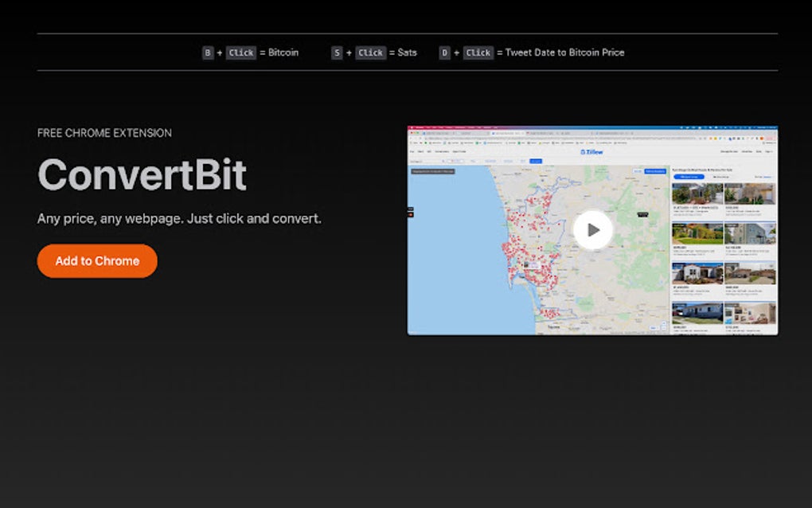This screenshot has height=508, width=812.
Task: Click the Zillow logo in video preview
Action: tap(592, 152)
